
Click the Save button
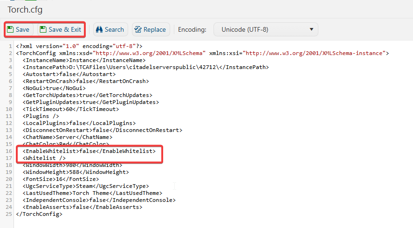tap(19, 29)
